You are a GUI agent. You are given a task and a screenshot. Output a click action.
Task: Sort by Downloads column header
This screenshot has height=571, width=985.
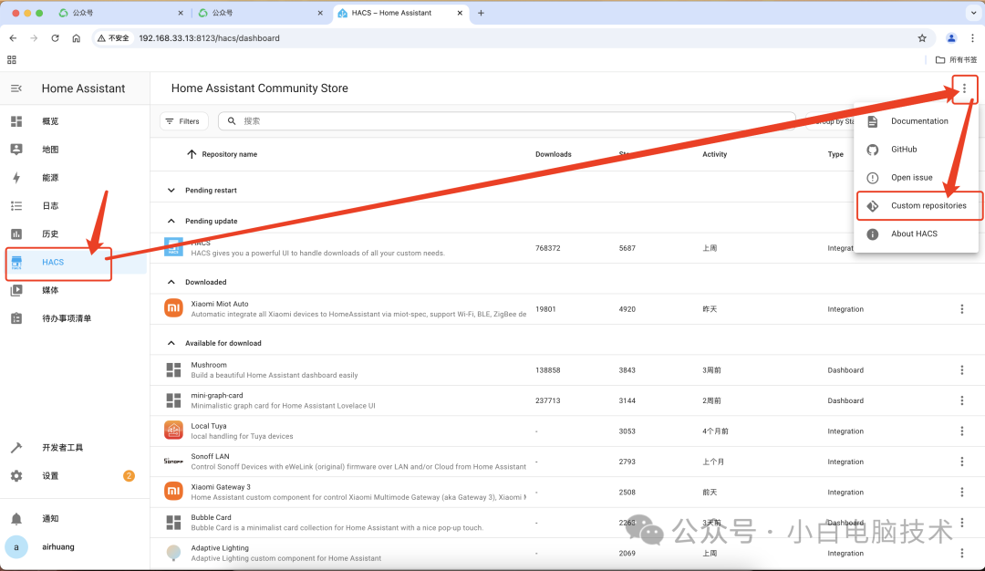(553, 154)
